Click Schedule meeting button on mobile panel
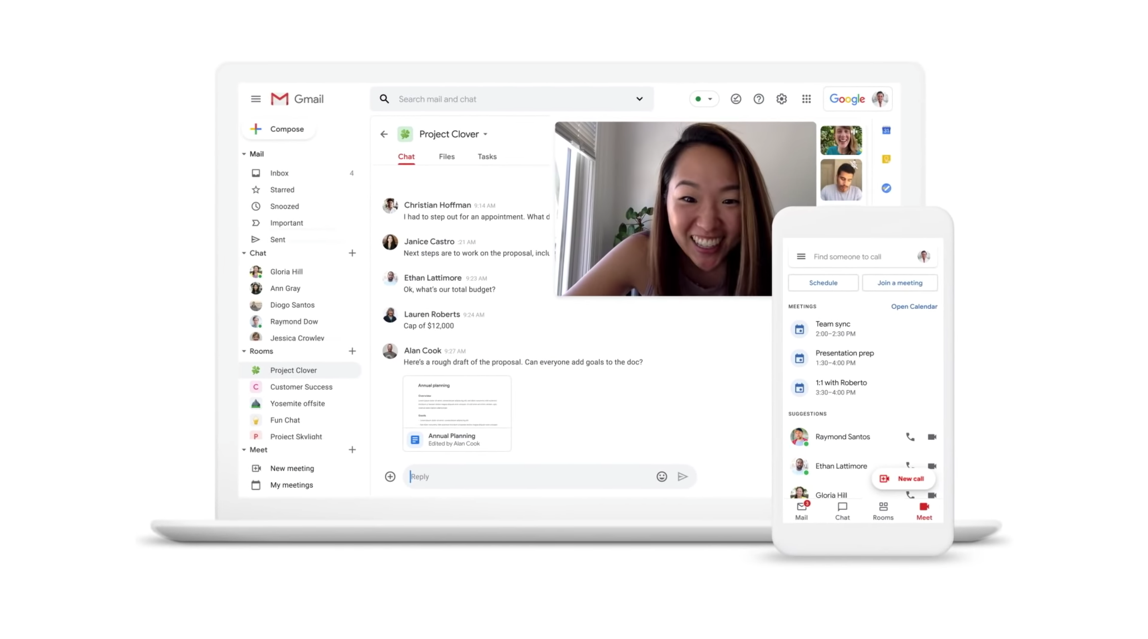 pyautogui.click(x=823, y=282)
